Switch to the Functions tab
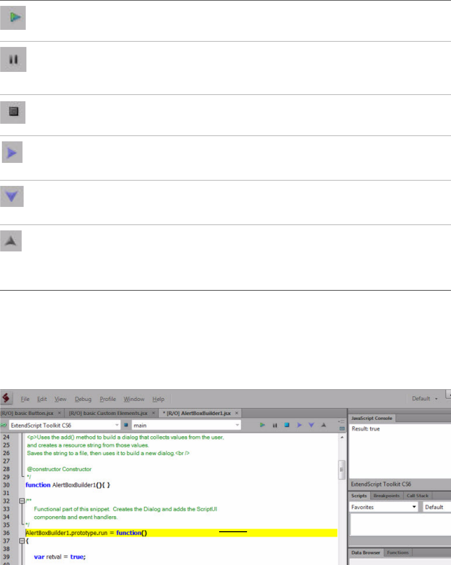This screenshot has height=565, width=451. click(398, 552)
